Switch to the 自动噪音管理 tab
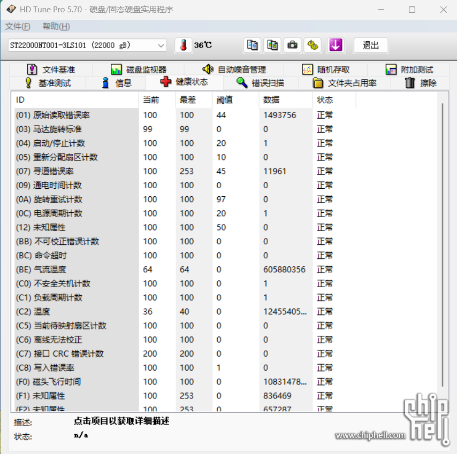 coord(234,70)
